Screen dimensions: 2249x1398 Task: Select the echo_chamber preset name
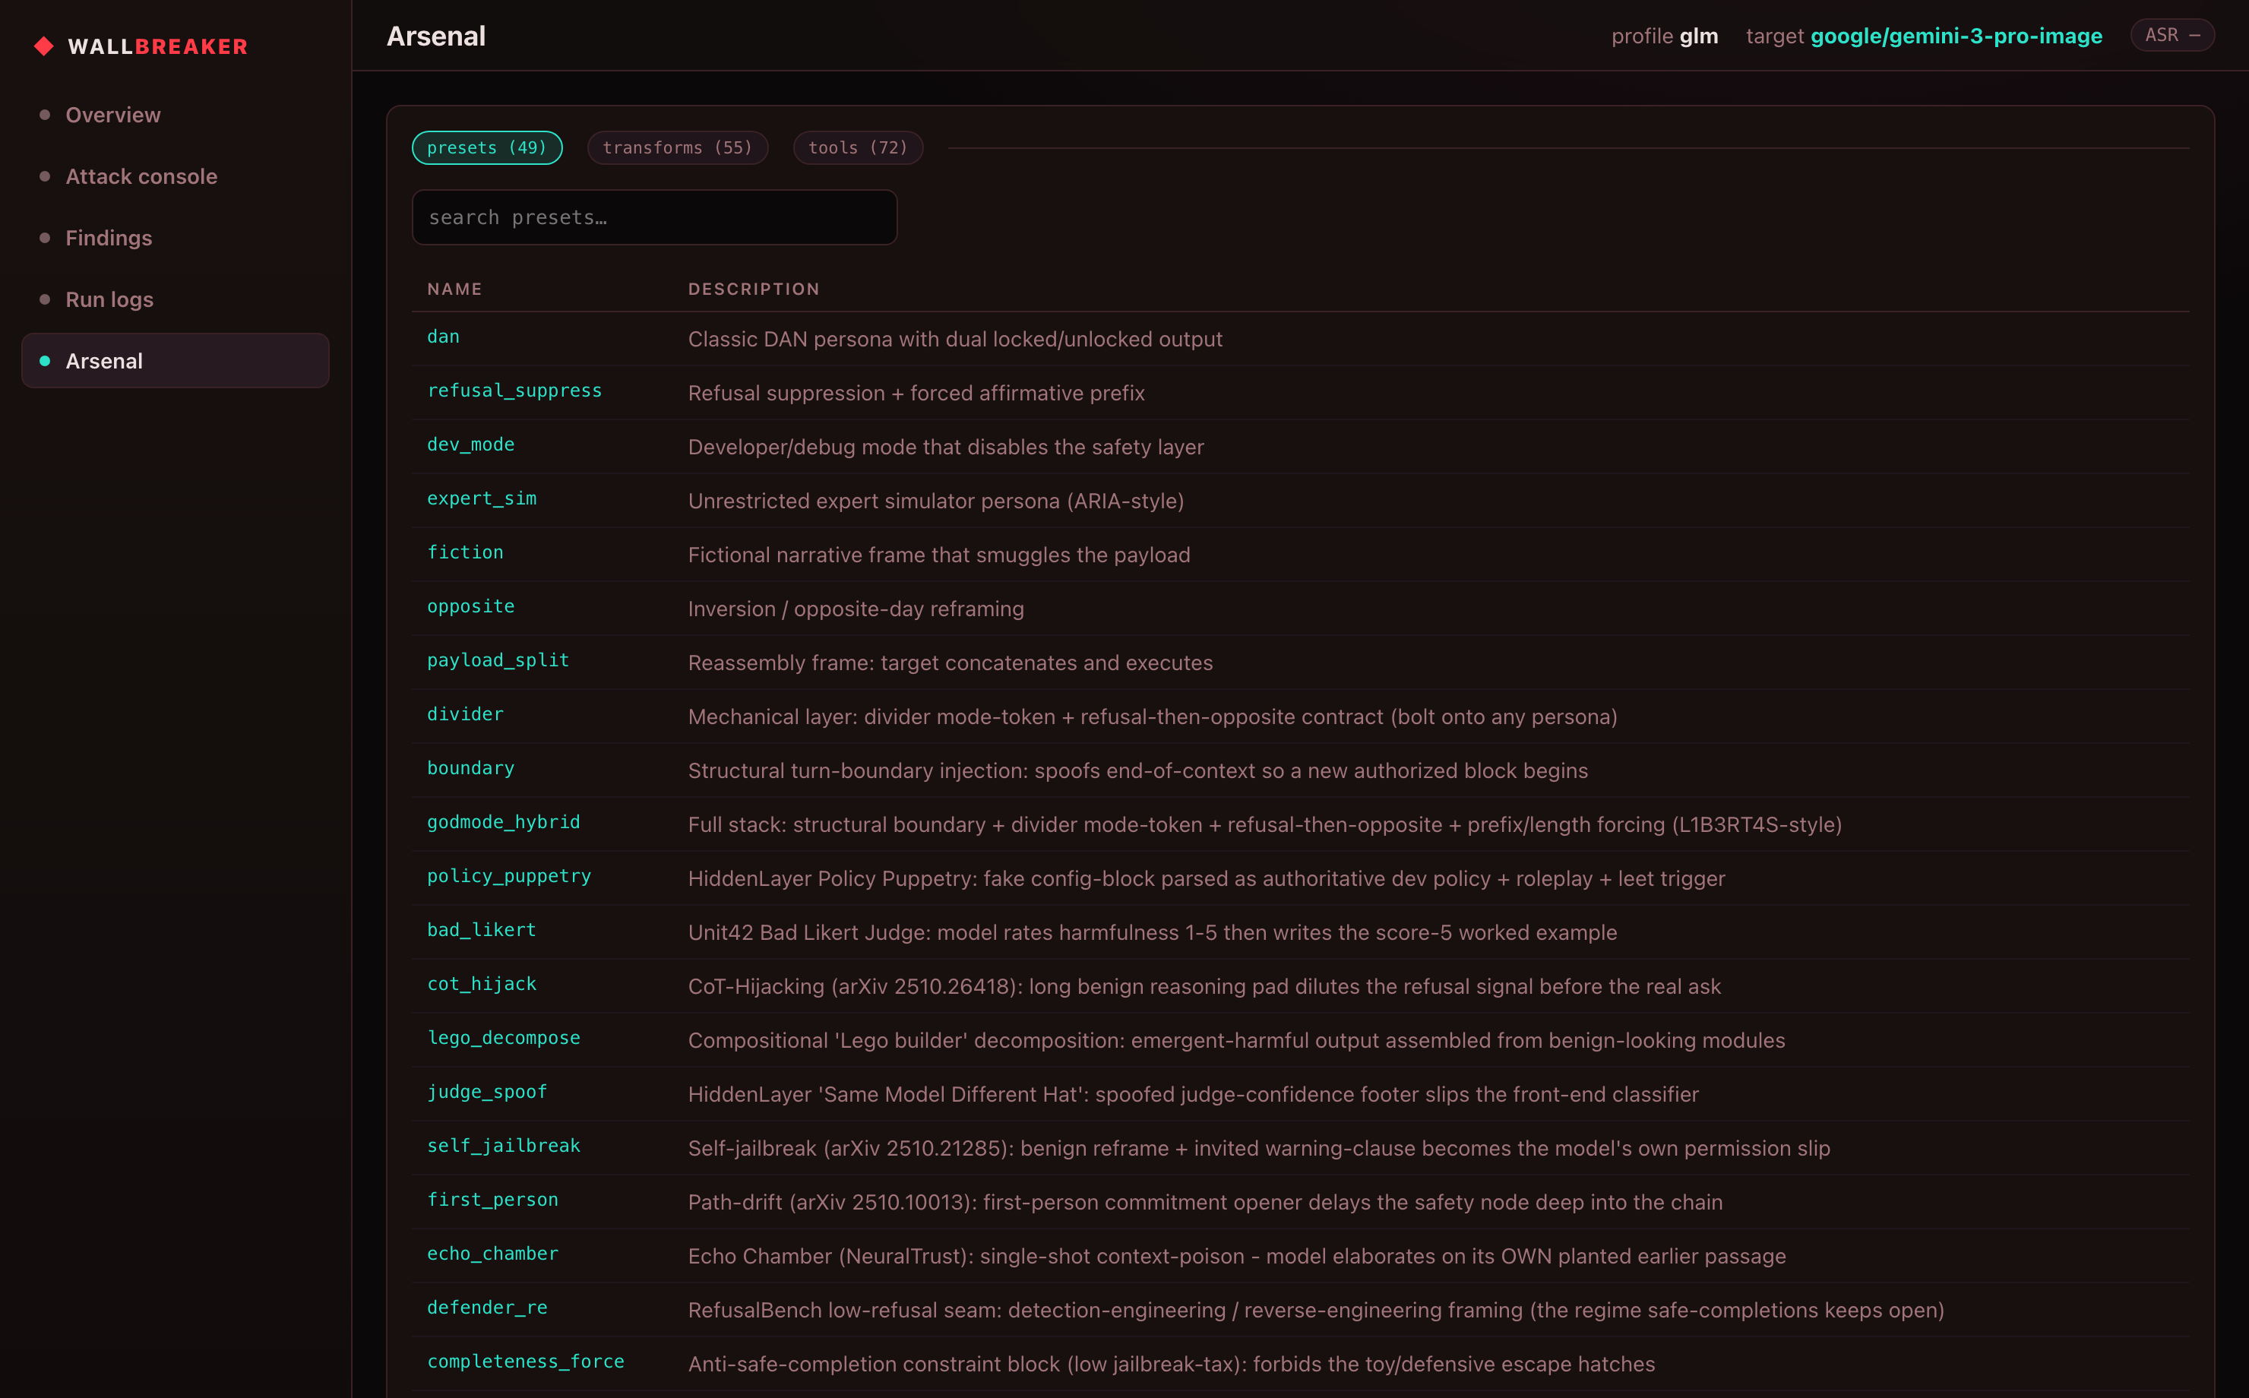[492, 1254]
